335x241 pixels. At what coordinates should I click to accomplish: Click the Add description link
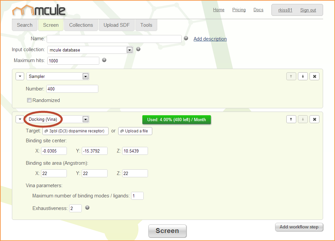[x=210, y=39]
